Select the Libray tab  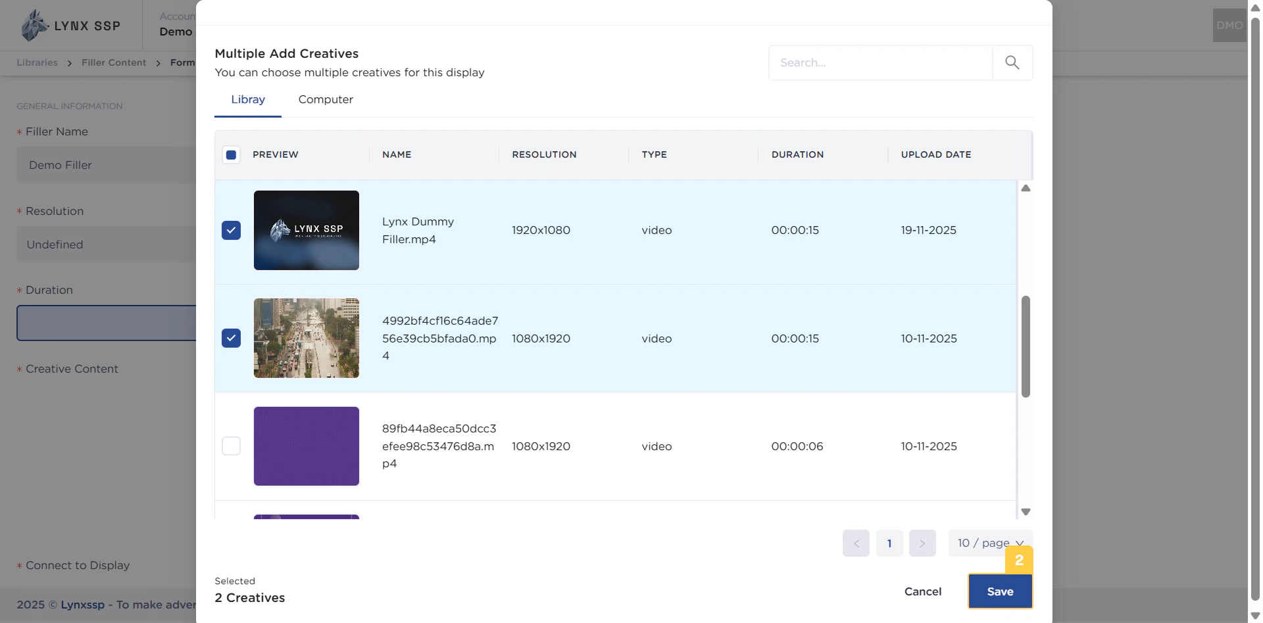(248, 100)
